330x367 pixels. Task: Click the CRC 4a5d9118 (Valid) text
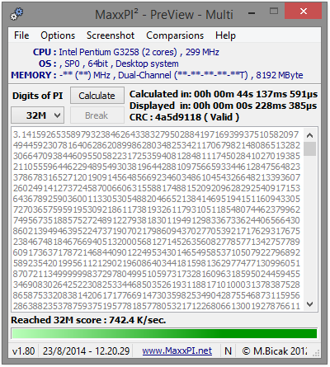[x=184, y=117]
